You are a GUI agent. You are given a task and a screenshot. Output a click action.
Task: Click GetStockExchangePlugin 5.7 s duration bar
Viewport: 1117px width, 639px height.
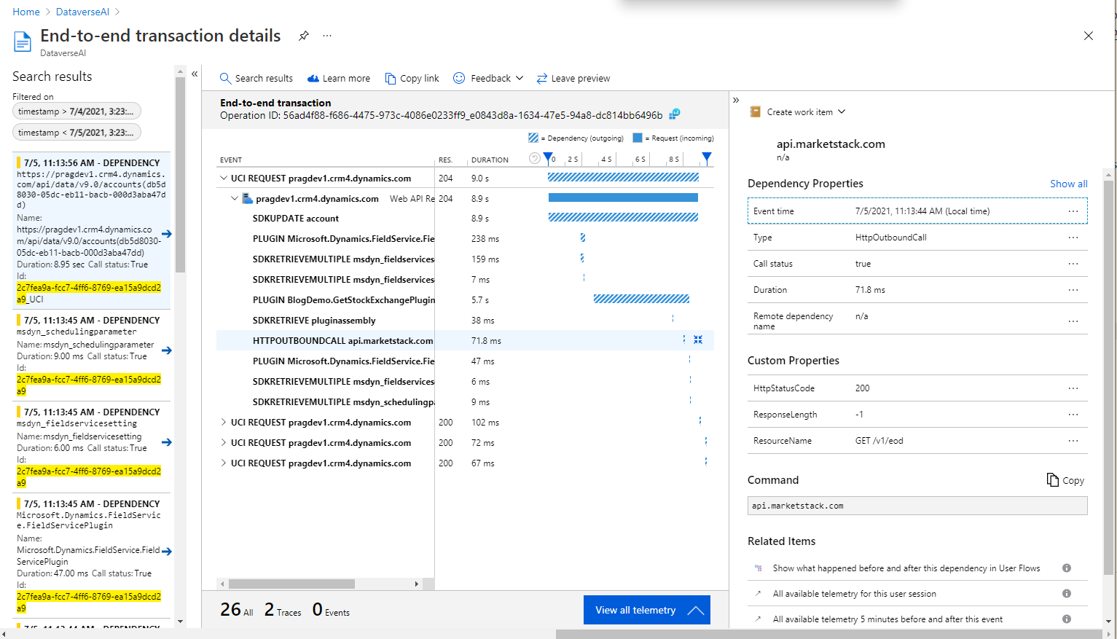pos(641,299)
